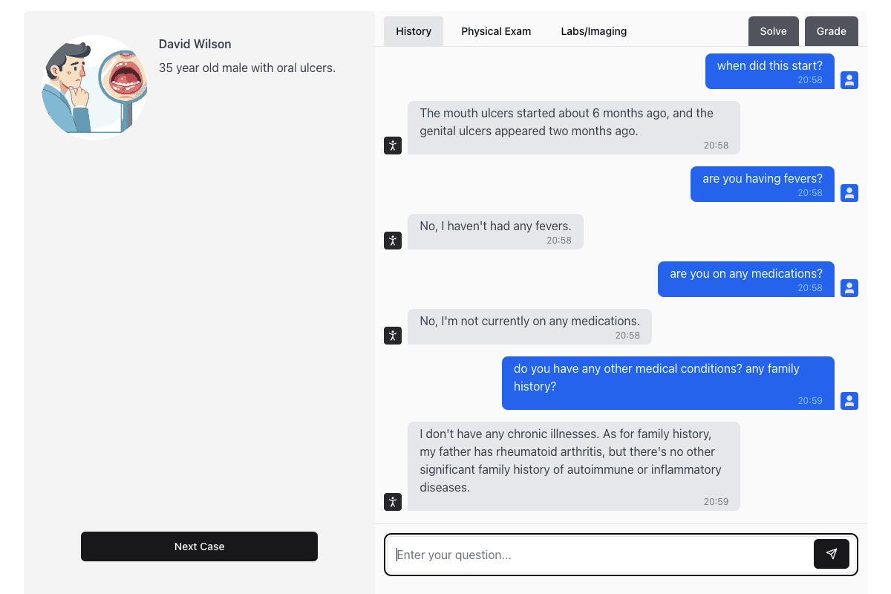The image size is (891, 594).
Task: Click the patient name David Wilson
Action: [195, 45]
